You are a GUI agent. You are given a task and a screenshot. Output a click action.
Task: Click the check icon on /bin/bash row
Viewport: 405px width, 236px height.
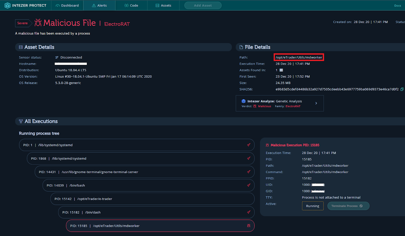click(x=249, y=185)
